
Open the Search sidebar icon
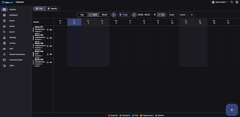(x=4, y=32)
